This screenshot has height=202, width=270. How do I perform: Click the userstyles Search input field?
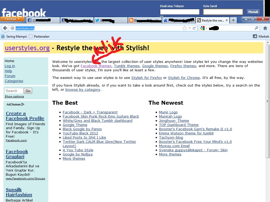coord(14,91)
